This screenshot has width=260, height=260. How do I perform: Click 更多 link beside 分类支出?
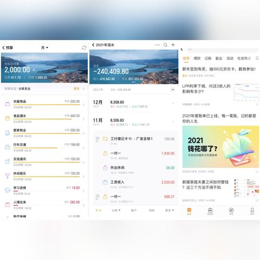[76, 89]
